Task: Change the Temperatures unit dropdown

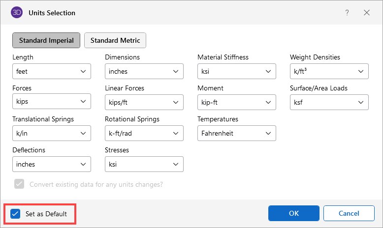Action: (237, 133)
